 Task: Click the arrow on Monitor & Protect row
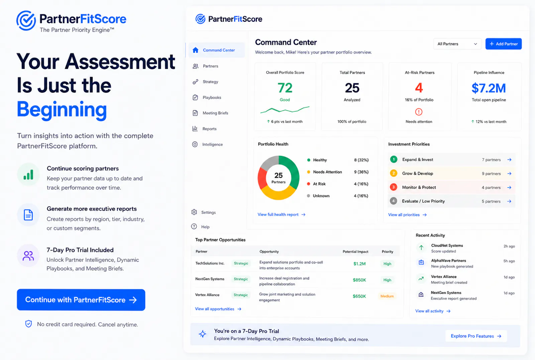click(x=509, y=188)
